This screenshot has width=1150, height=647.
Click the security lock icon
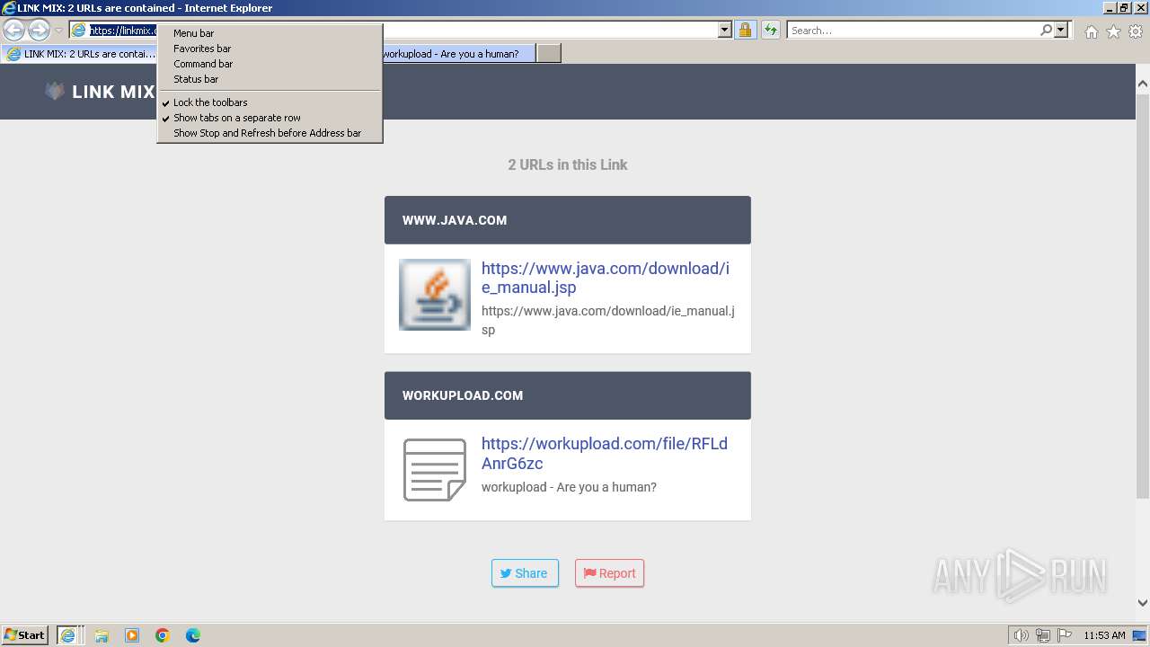click(x=745, y=31)
